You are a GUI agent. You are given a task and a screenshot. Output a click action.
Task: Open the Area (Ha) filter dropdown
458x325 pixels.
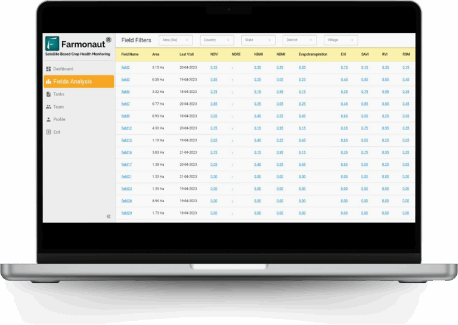175,40
